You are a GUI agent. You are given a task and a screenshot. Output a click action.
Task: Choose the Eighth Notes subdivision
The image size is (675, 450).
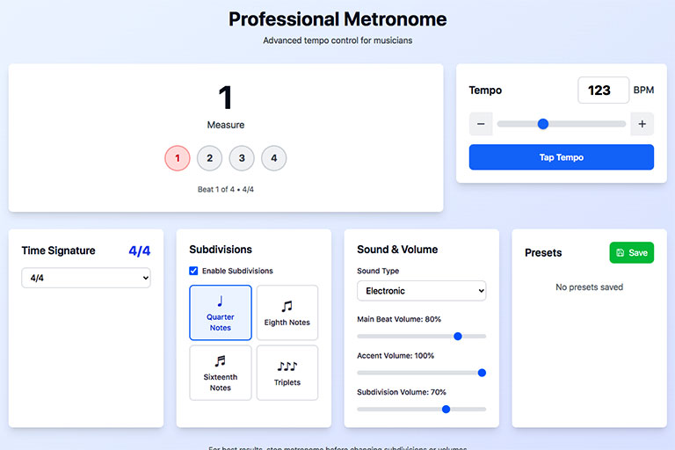point(287,313)
